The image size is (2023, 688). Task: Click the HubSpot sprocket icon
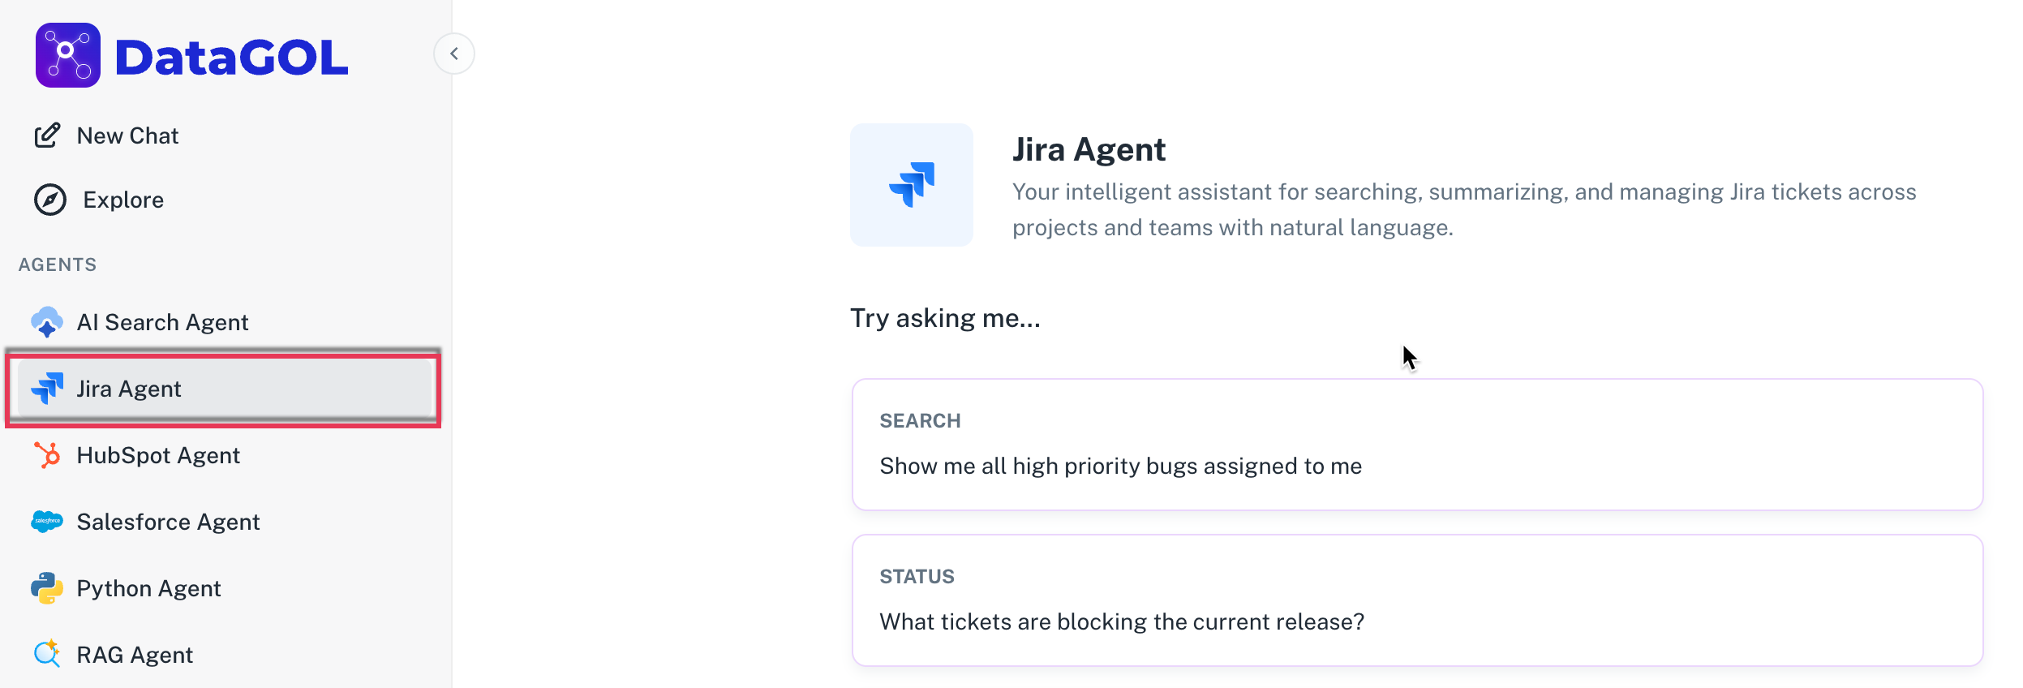tap(47, 455)
